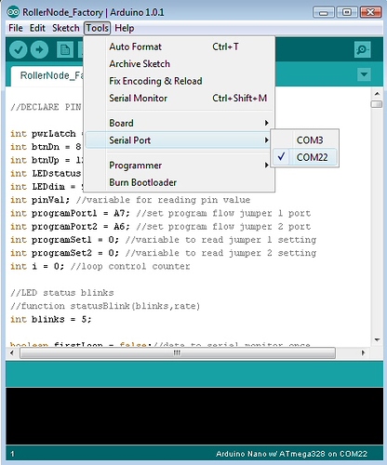Click the vertical scrollbar down arrow
Image resolution: width=387 pixels, height=465 pixels.
pos(377,339)
